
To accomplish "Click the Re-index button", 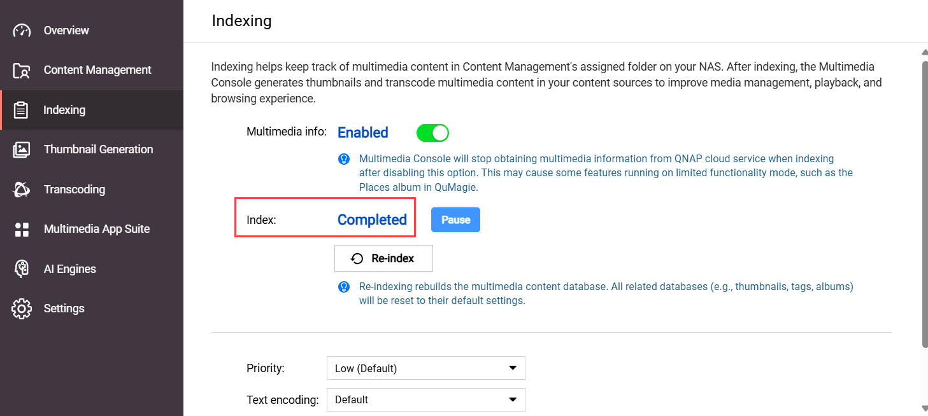I will pos(383,258).
